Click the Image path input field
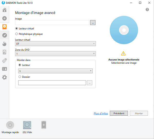Screen dimensions: 154x139 tap(52, 23)
